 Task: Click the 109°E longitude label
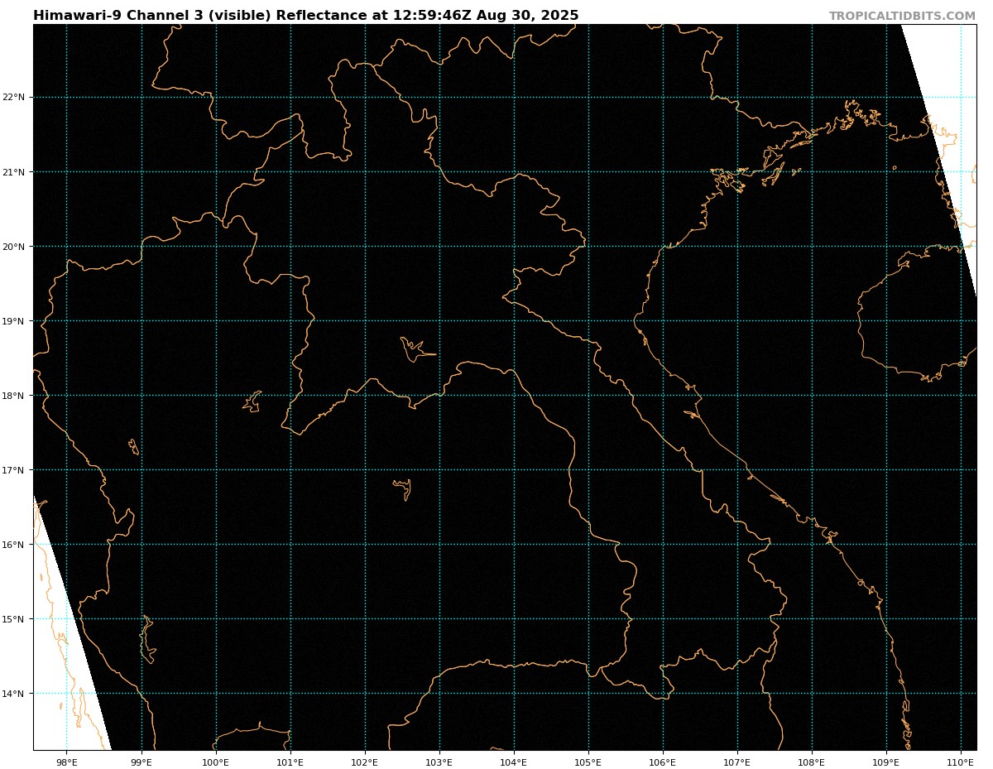(886, 762)
